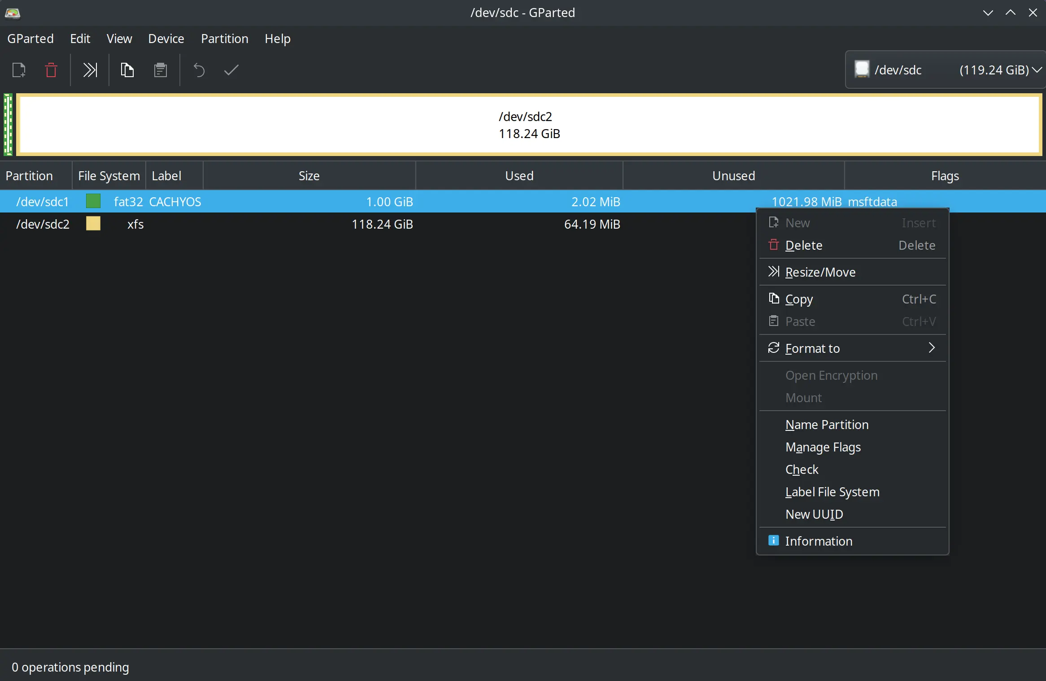Viewport: 1046px width, 681px height.
Task: Click the yellow xfs color swatch
Action: click(x=93, y=224)
